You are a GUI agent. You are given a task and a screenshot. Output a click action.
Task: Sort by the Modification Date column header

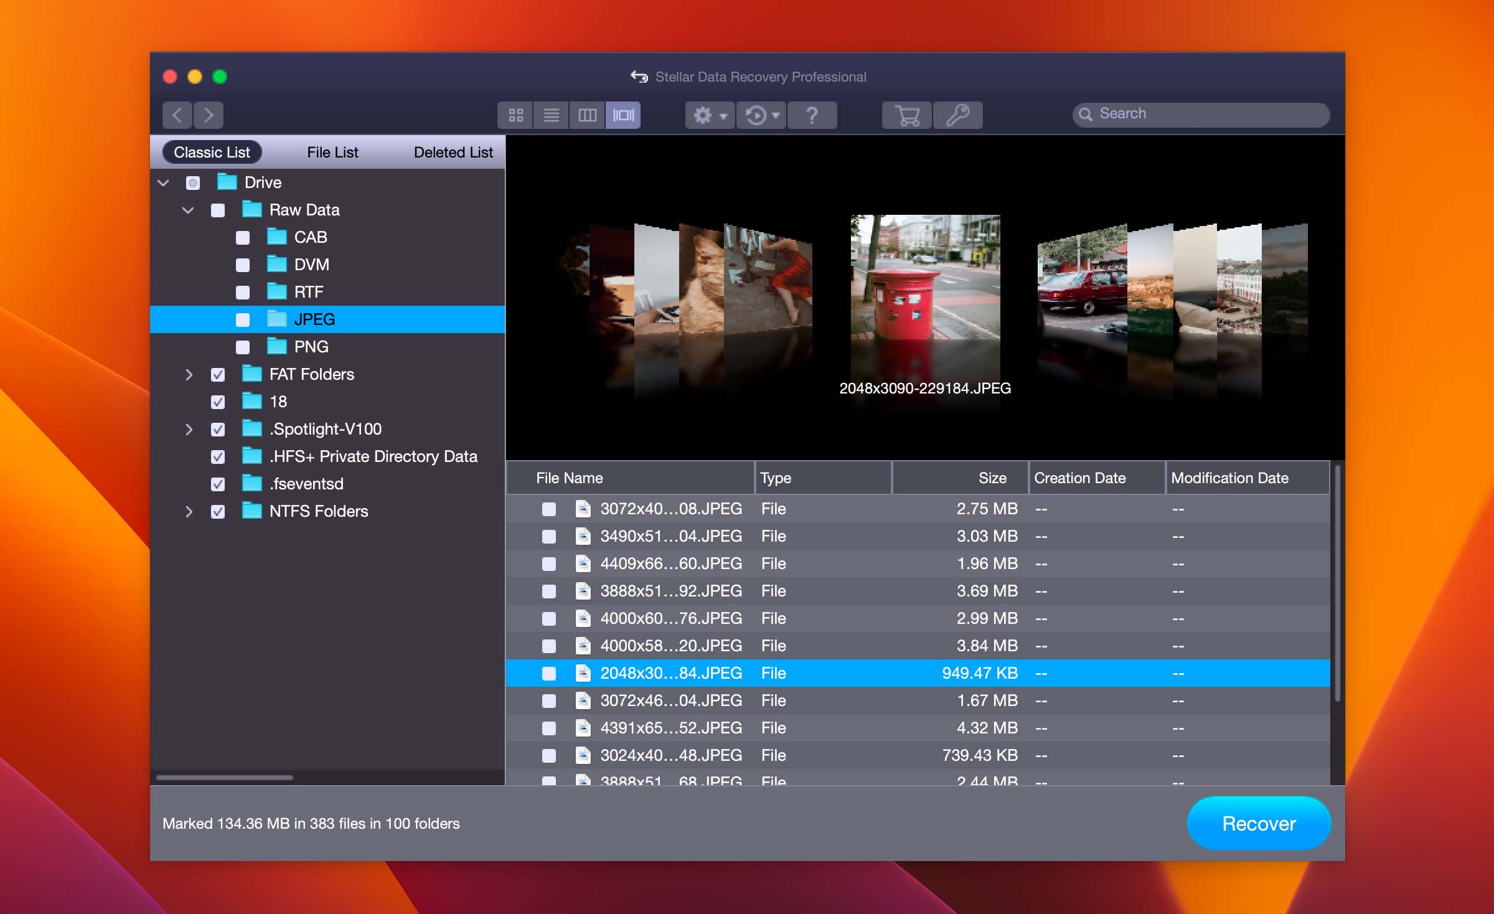(1247, 478)
